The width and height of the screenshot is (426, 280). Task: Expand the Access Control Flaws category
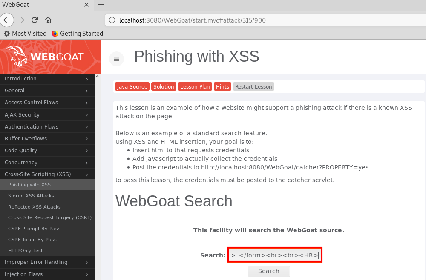[x=46, y=103]
